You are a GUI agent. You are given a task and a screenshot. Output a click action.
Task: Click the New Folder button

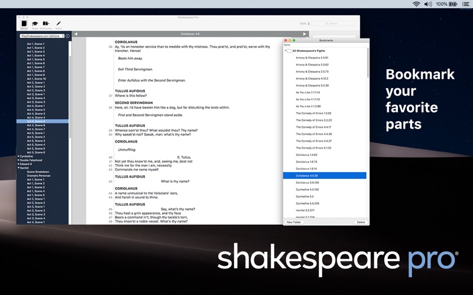click(x=294, y=222)
